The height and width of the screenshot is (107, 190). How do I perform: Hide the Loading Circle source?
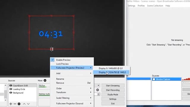[x=11, y=89]
